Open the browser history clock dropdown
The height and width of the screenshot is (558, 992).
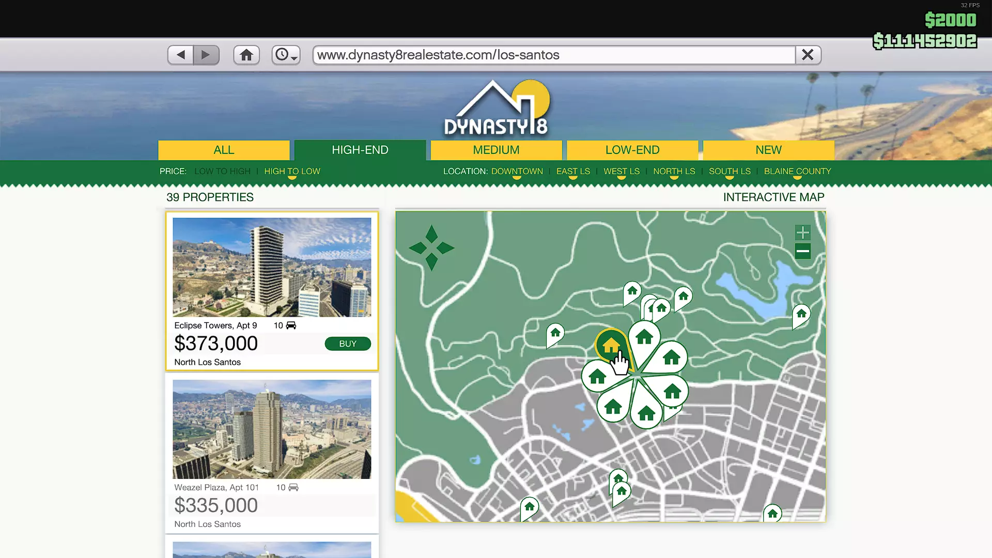coord(286,55)
